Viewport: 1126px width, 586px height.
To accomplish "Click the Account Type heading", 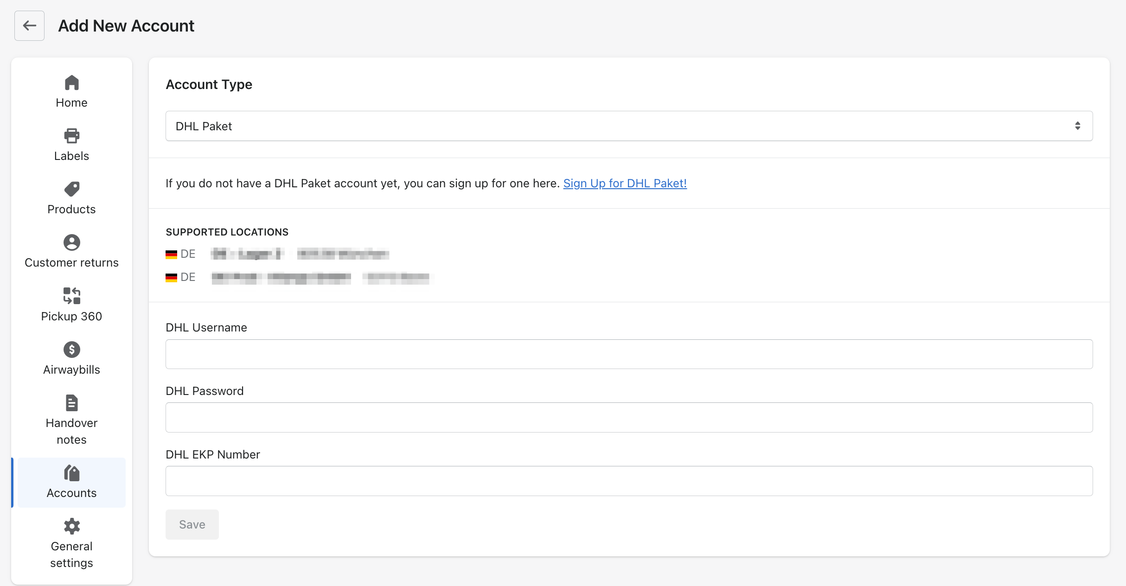I will coord(209,84).
